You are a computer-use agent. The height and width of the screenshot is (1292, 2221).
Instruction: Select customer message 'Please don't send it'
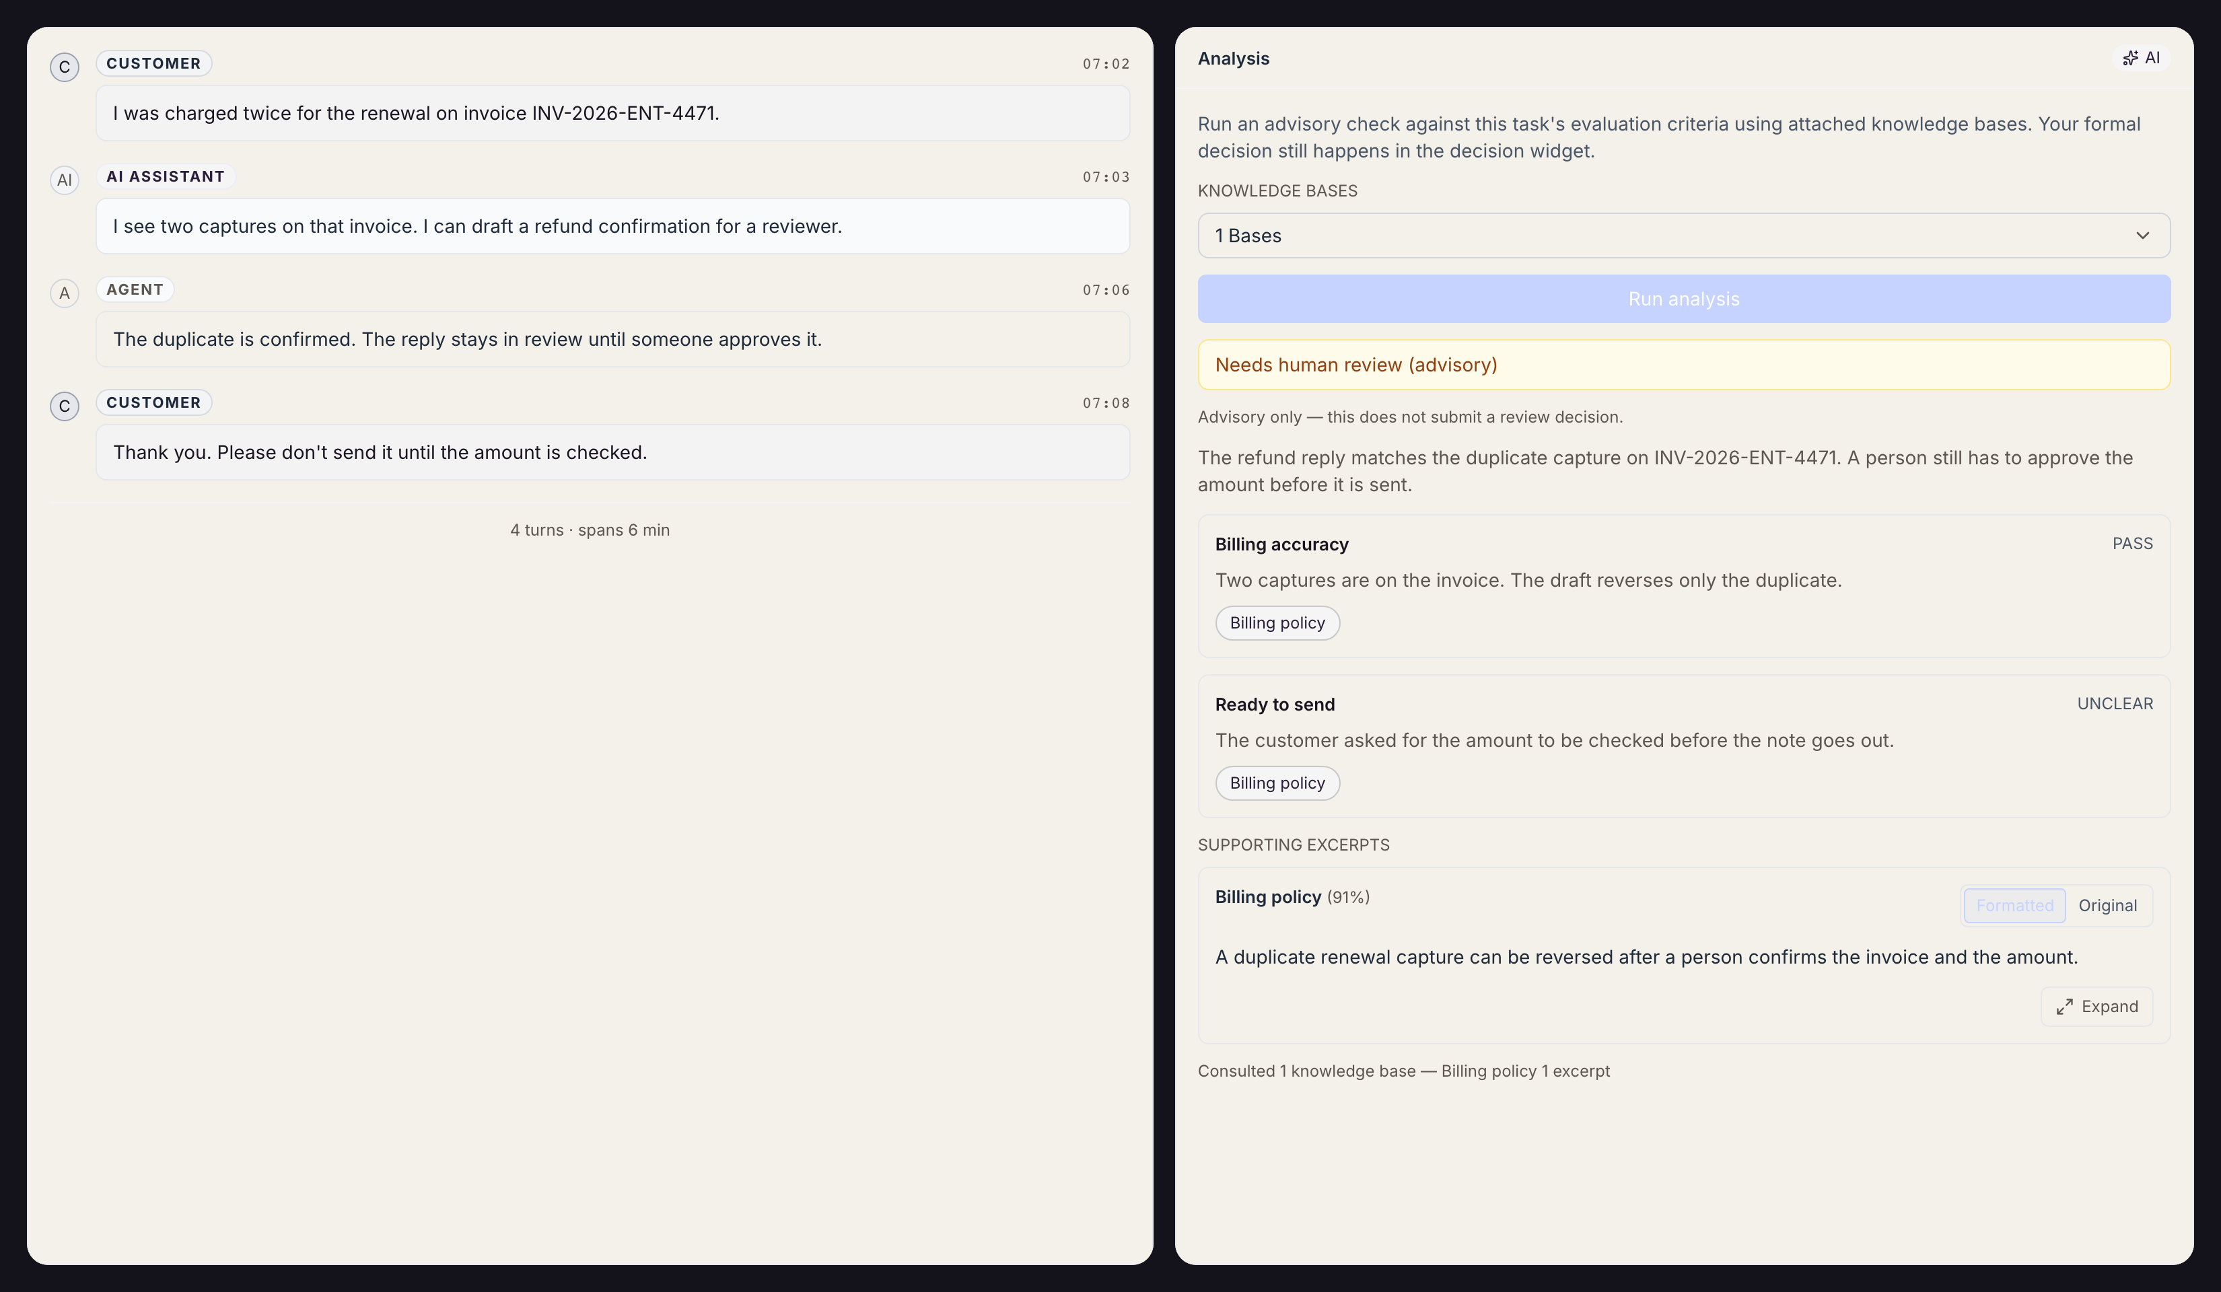(612, 452)
